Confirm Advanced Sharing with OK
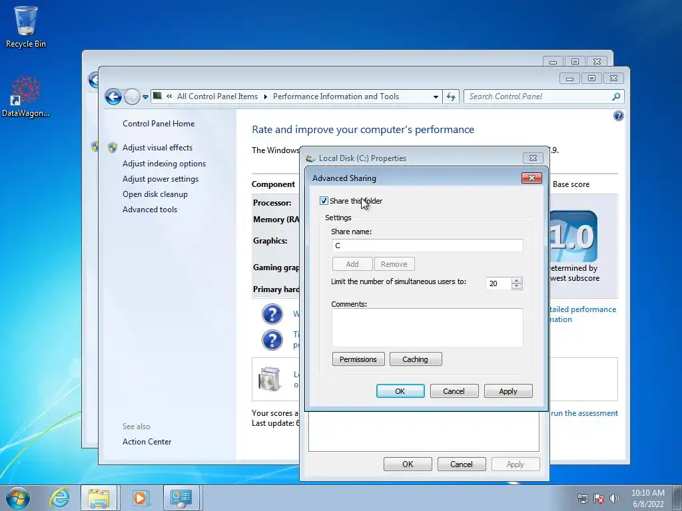 point(400,391)
